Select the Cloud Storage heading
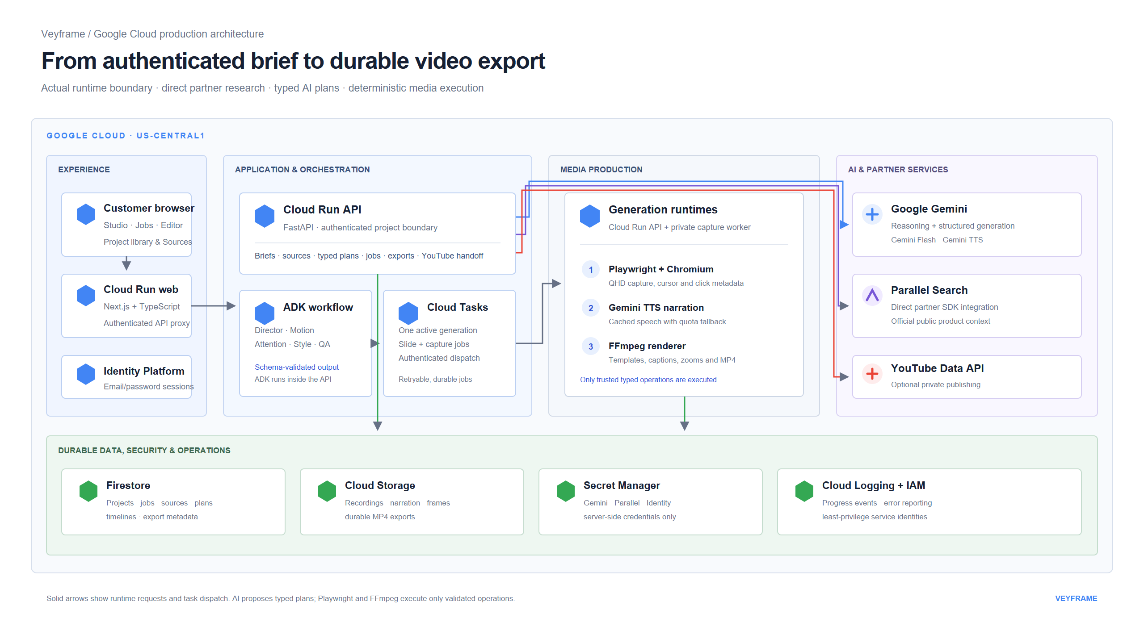Screen dimensions: 1144x643 click(380, 485)
